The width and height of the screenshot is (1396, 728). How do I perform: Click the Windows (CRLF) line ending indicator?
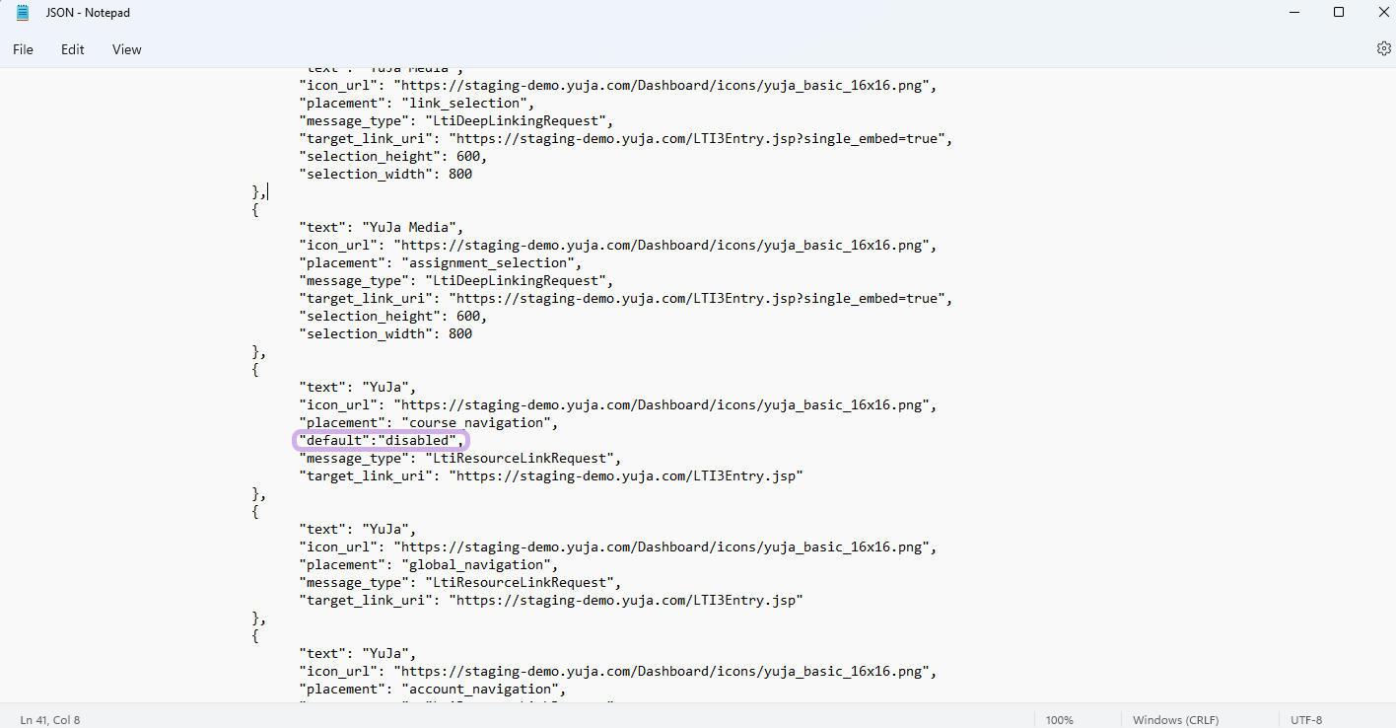pos(1177,720)
